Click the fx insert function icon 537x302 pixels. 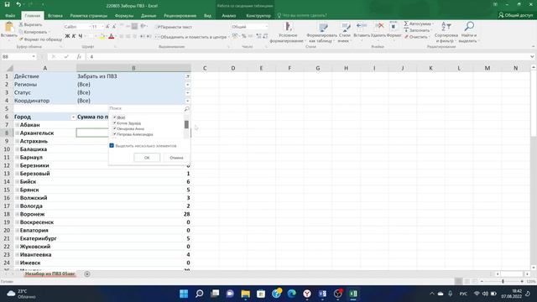tap(79, 56)
